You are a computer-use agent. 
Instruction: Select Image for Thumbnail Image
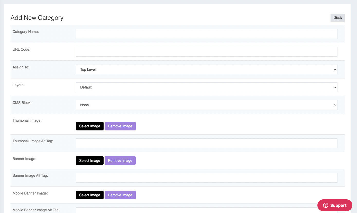(x=90, y=126)
